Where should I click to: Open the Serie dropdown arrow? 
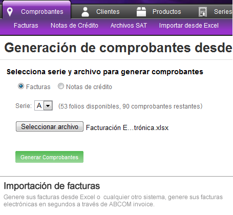(48, 105)
